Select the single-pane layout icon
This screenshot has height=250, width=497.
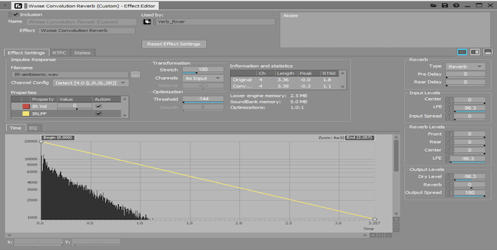coord(462,52)
